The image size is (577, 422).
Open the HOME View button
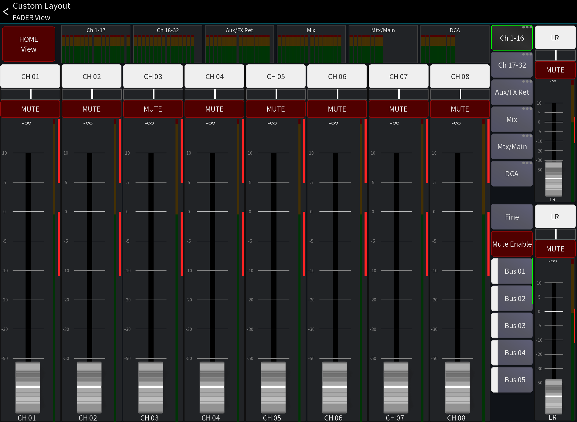pos(29,44)
